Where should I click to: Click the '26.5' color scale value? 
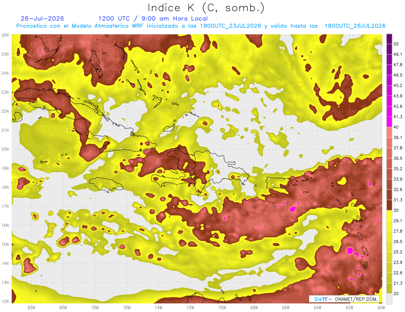pyautogui.click(x=398, y=242)
